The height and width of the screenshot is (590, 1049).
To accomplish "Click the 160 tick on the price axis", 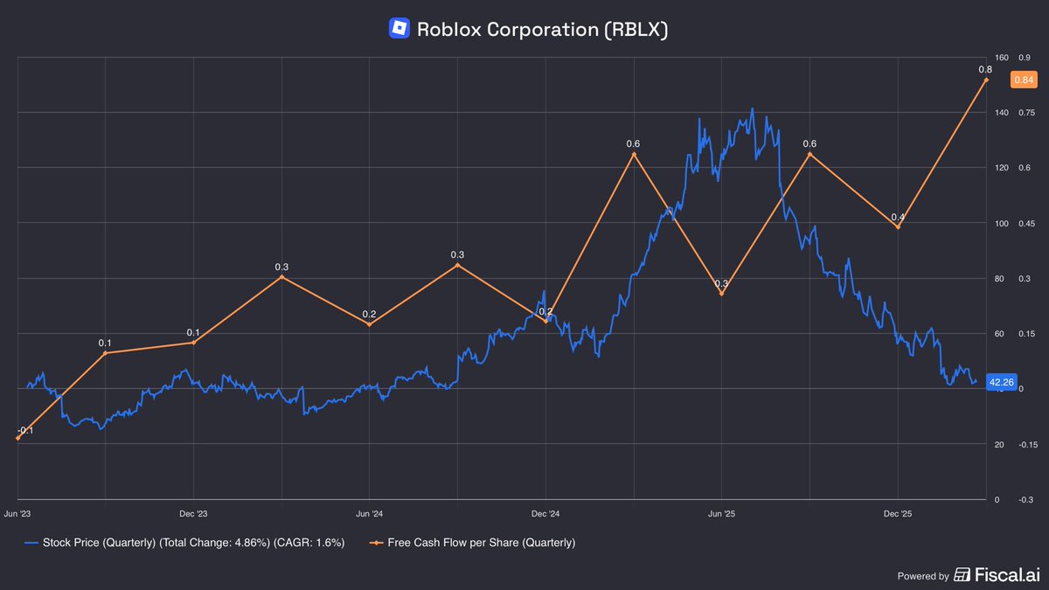I will pyautogui.click(x=1001, y=58).
